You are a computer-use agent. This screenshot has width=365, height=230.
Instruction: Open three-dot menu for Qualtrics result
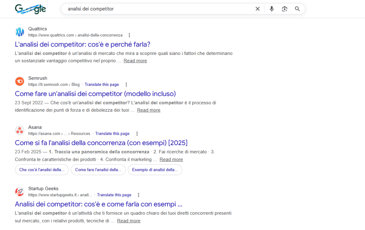[129, 35]
